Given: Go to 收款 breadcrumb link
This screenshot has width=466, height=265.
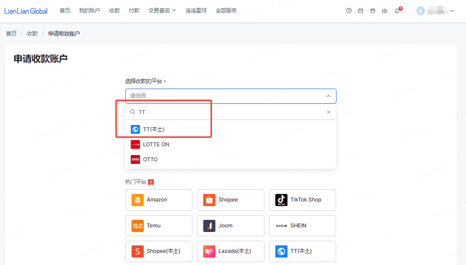Looking at the screenshot, I should pyautogui.click(x=32, y=33).
